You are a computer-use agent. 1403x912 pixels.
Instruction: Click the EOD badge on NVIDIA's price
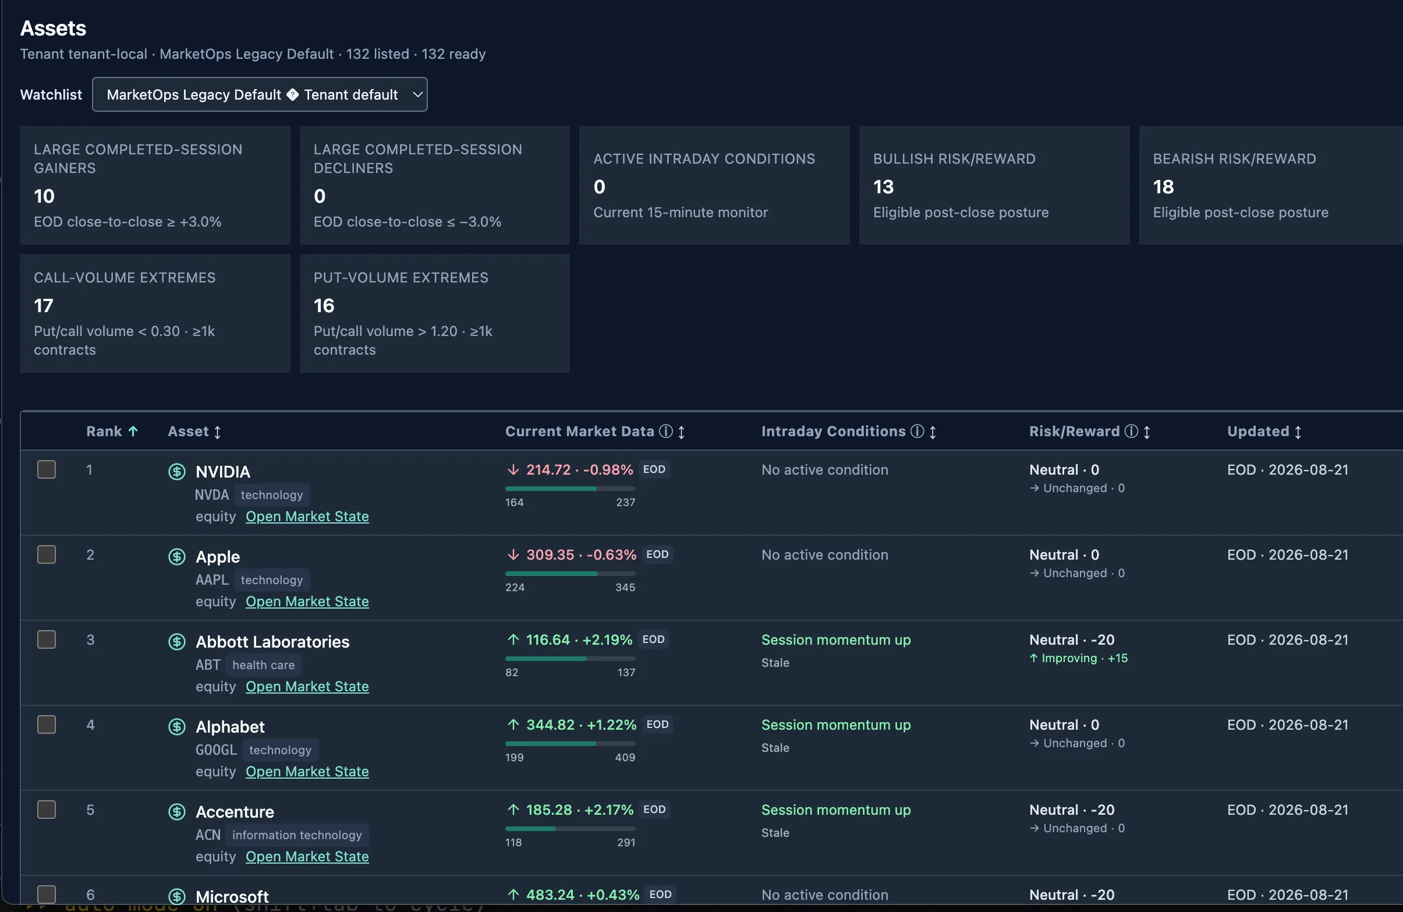[x=654, y=469]
